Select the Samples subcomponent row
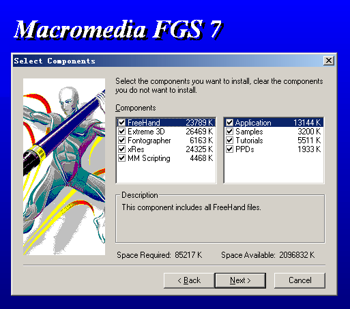The height and width of the screenshot is (309, 350). 274,132
